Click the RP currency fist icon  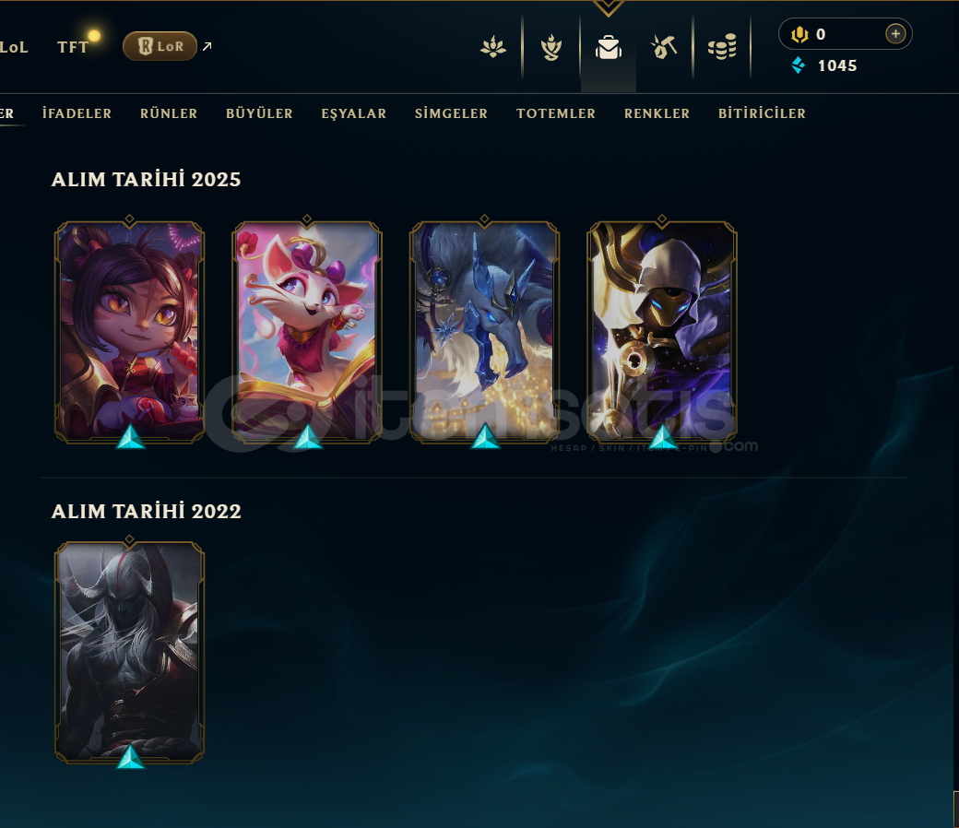point(799,34)
